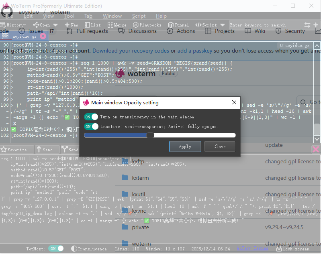Screen dimensions: 321x254
Task: Open the session List
Action: (92, 25)
